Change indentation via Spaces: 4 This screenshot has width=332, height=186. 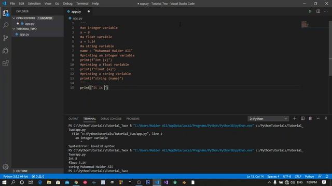point(273,176)
